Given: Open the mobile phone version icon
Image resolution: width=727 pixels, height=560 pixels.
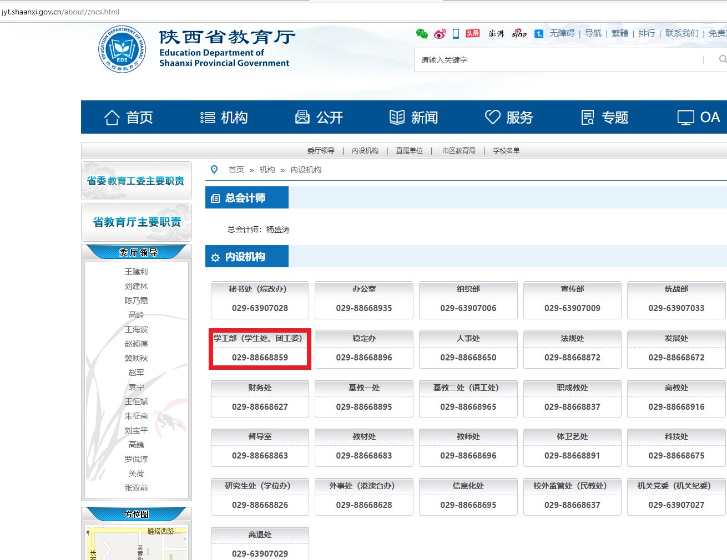Looking at the screenshot, I should [456, 34].
